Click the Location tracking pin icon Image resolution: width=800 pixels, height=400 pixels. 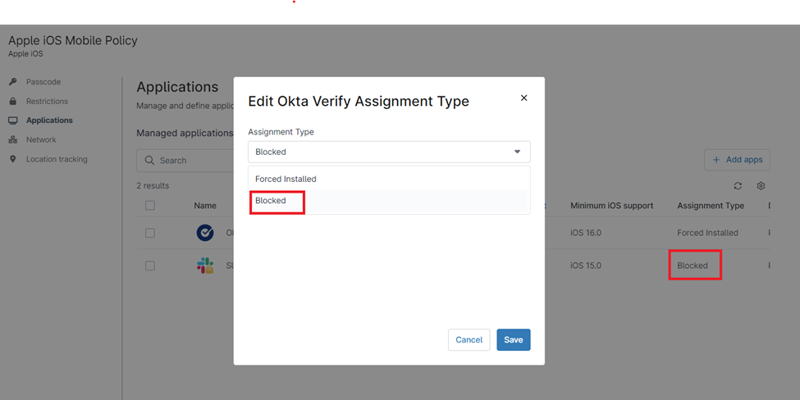pos(13,159)
